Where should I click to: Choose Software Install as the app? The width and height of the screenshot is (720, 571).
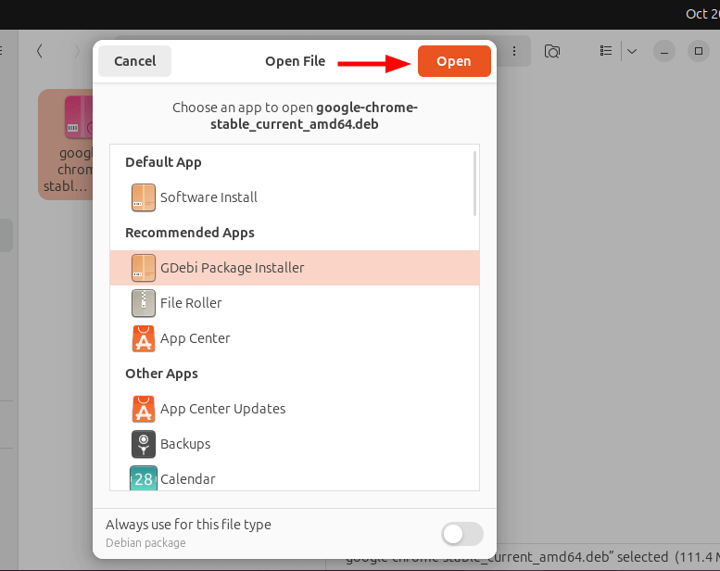[x=208, y=197]
